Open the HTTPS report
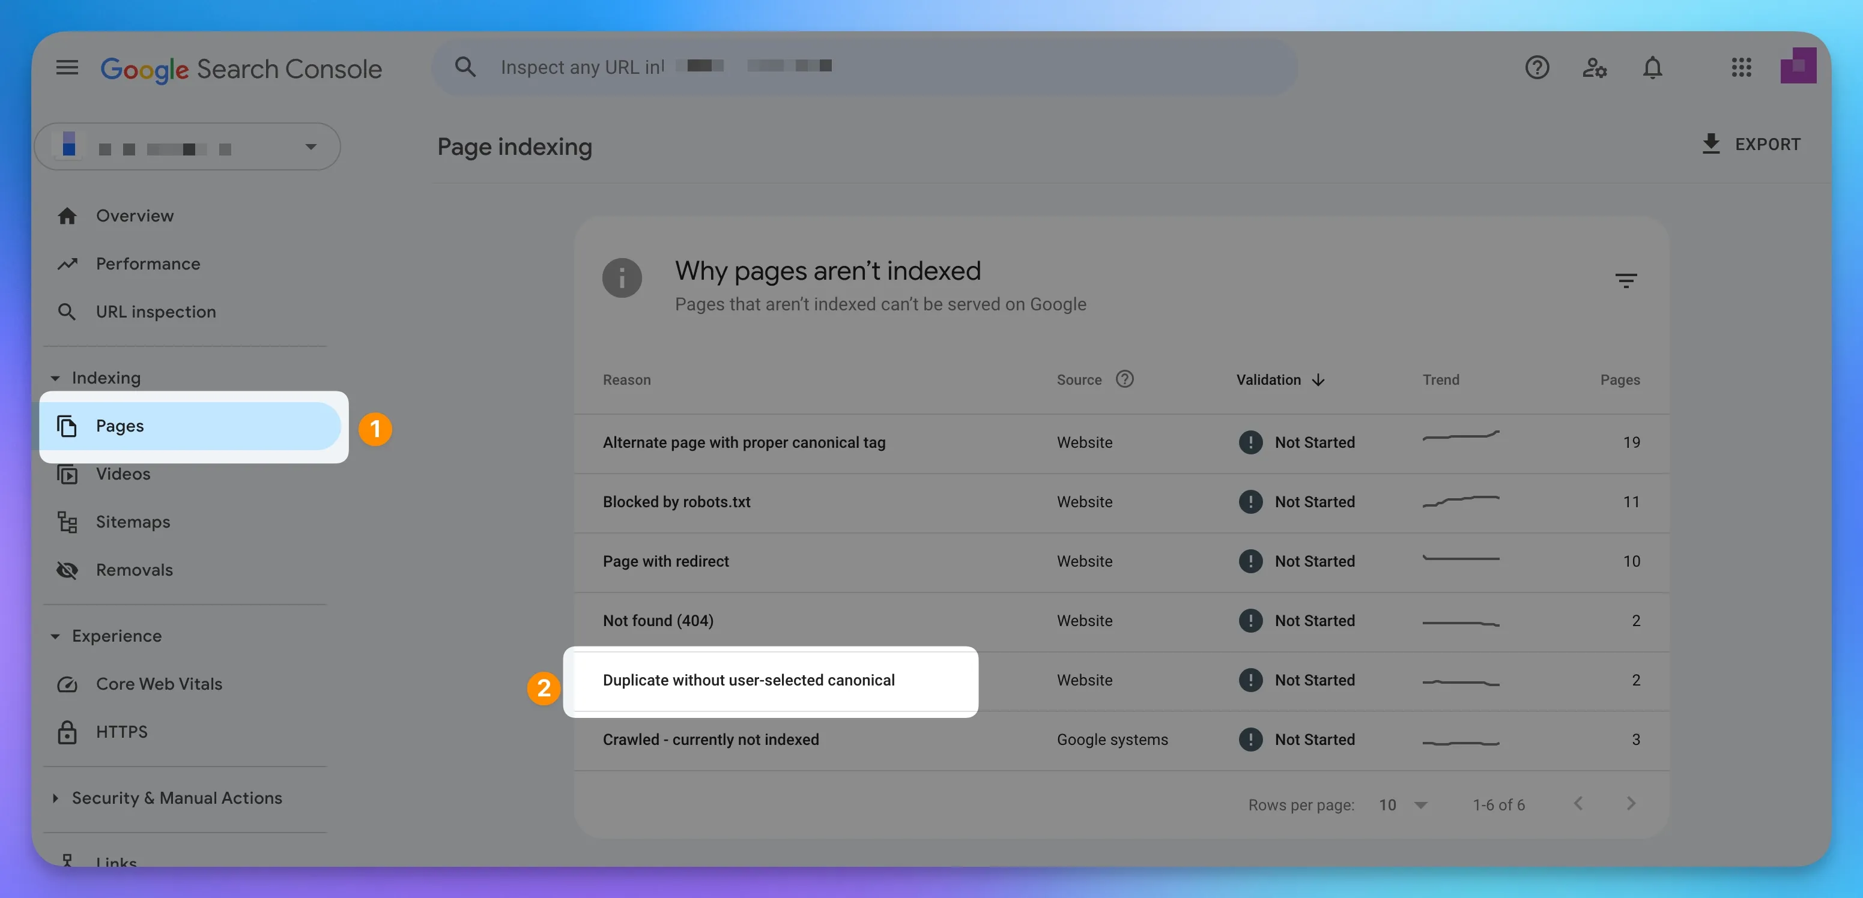The height and width of the screenshot is (898, 1863). [121, 731]
